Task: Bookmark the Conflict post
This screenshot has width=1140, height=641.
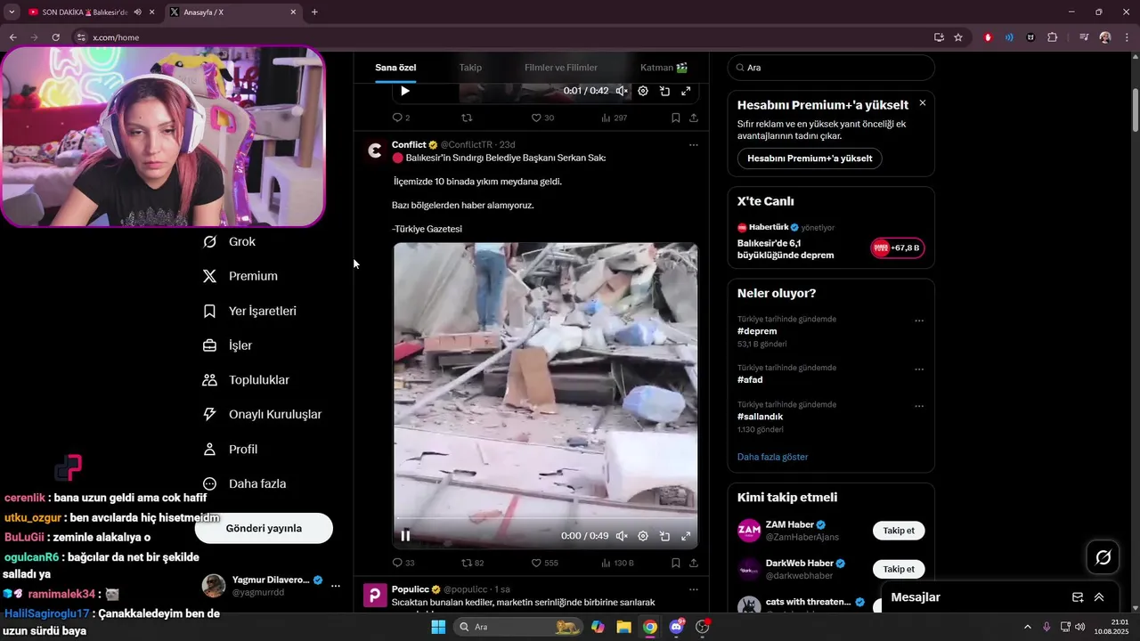Action: click(x=675, y=563)
